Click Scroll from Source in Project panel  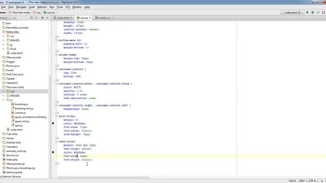point(32,18)
